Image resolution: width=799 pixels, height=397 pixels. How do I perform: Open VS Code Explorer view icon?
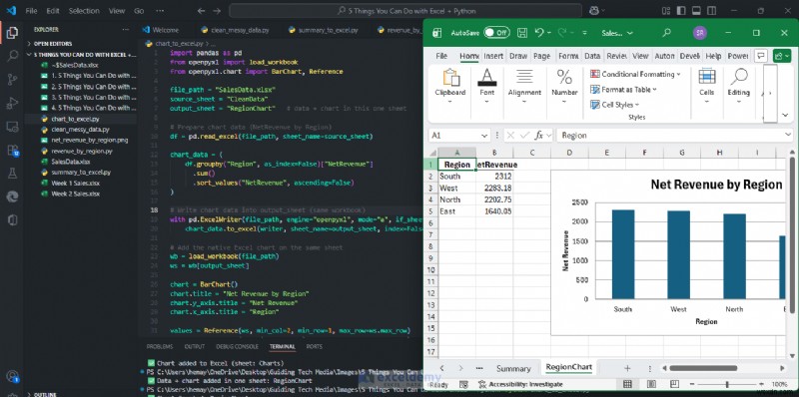point(12,33)
